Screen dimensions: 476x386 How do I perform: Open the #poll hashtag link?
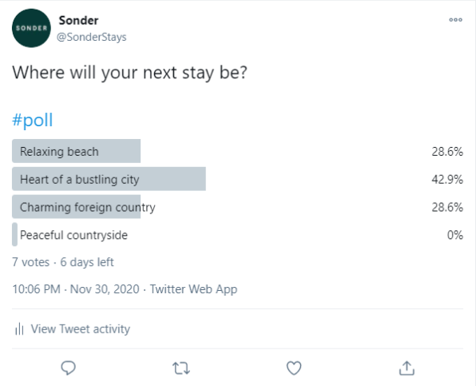pos(33,120)
